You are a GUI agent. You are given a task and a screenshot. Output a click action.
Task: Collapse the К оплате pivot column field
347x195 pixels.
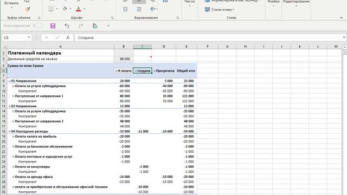pyautogui.click(x=117, y=71)
